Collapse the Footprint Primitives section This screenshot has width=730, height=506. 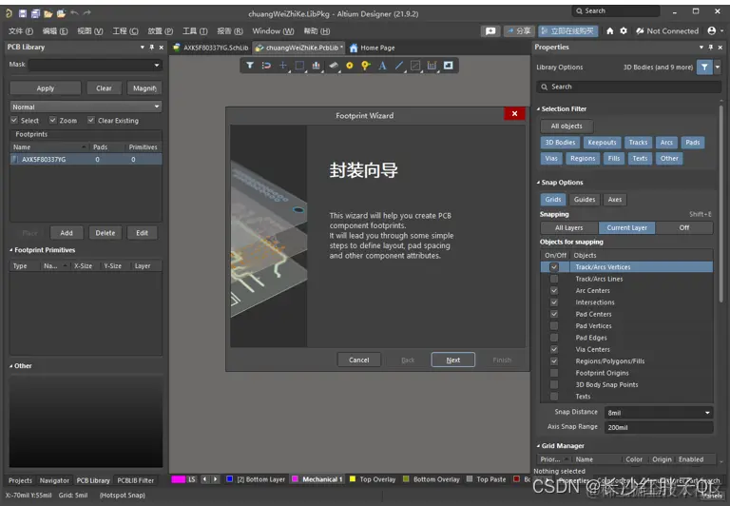pos(11,250)
